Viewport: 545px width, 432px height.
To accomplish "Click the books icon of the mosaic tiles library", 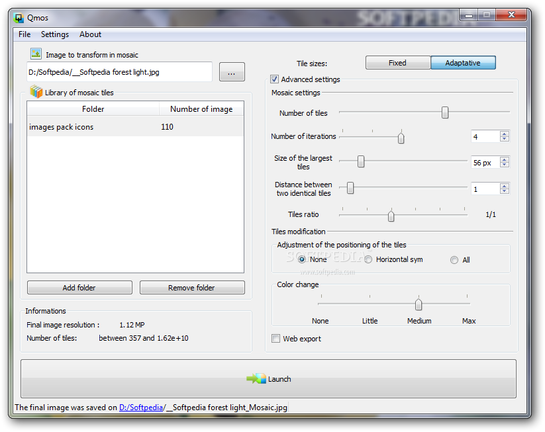I will tap(36, 92).
